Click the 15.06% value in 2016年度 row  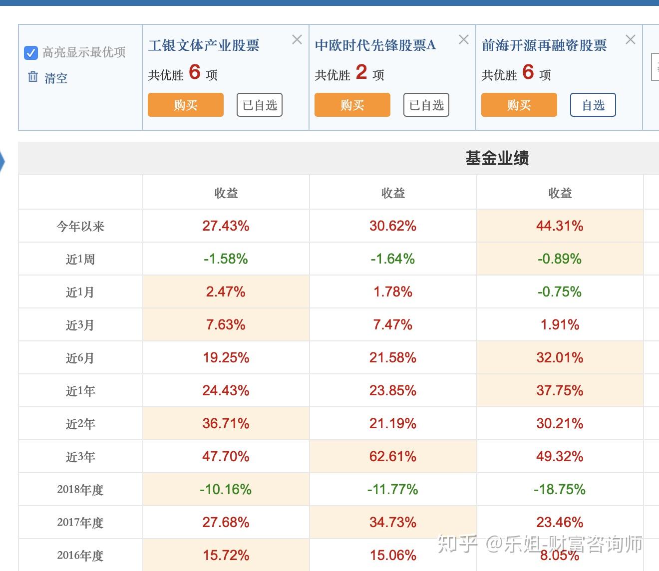click(393, 555)
